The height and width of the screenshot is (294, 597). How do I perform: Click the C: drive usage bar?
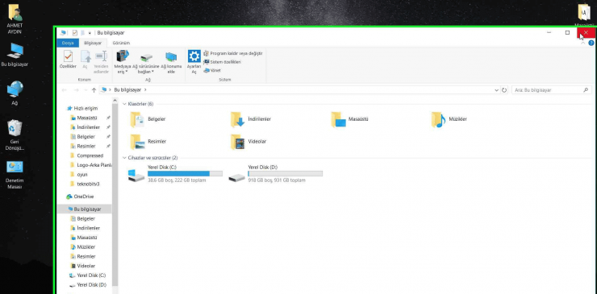185,174
